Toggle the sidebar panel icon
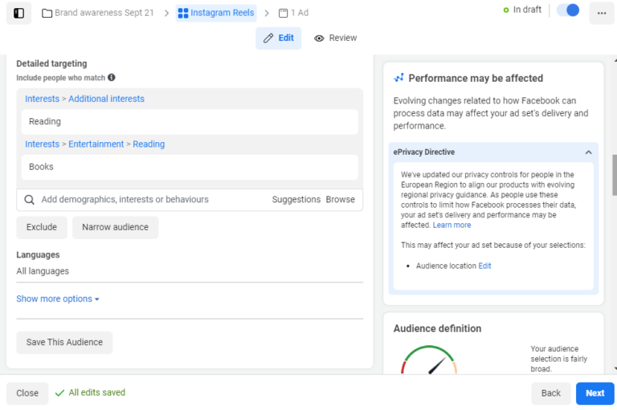This screenshot has width=617, height=410. pyautogui.click(x=19, y=13)
